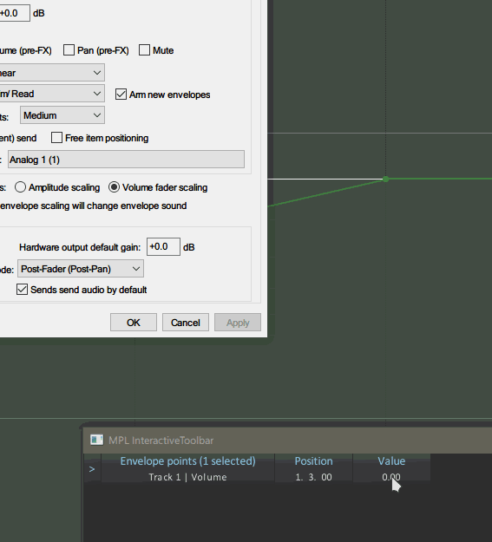Click the MPL InteractiveToolbar window icon

tap(96, 440)
